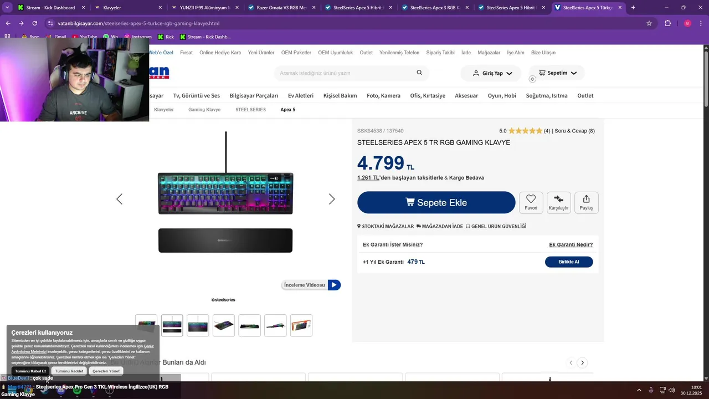Click the address bar URL

click(138, 23)
